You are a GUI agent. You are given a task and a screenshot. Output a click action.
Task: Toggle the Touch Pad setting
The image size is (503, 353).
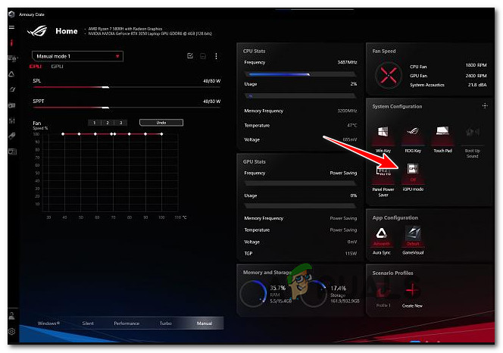pos(442,139)
